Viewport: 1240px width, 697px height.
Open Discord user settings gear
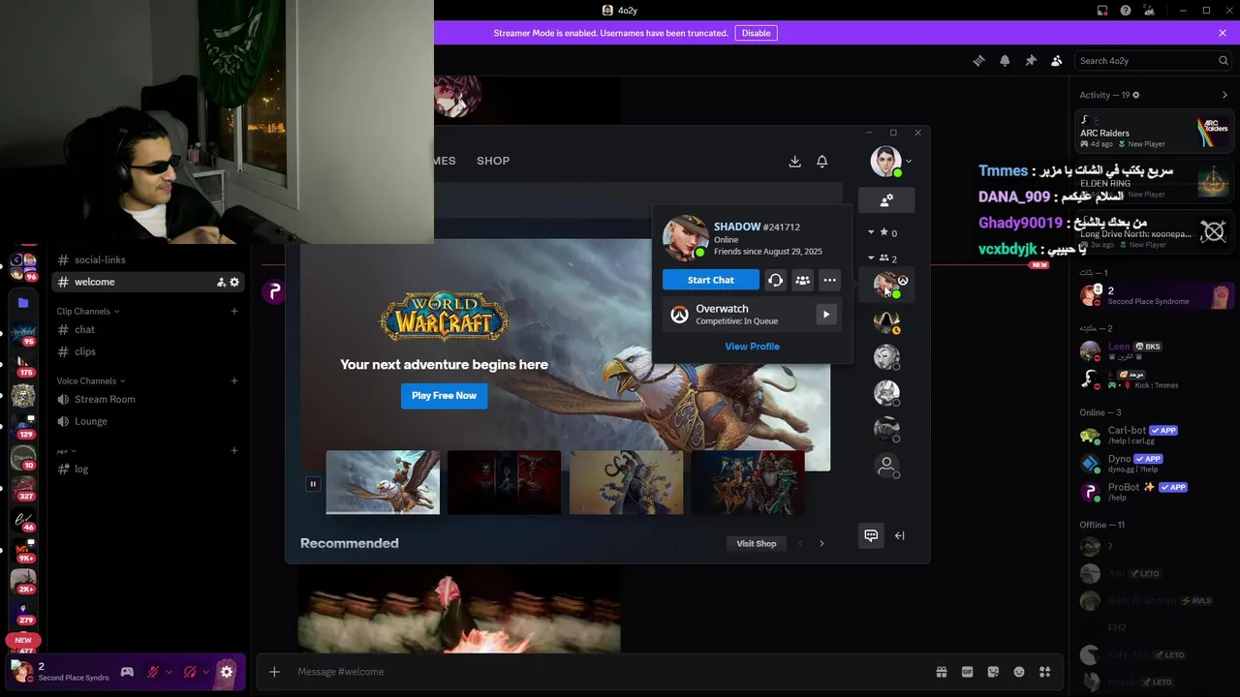[227, 672]
